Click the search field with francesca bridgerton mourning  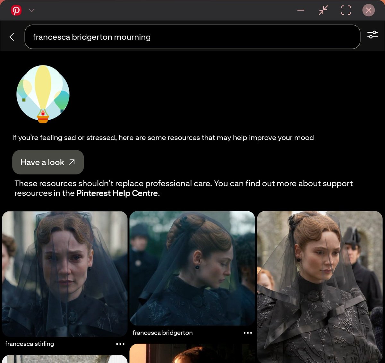click(192, 37)
